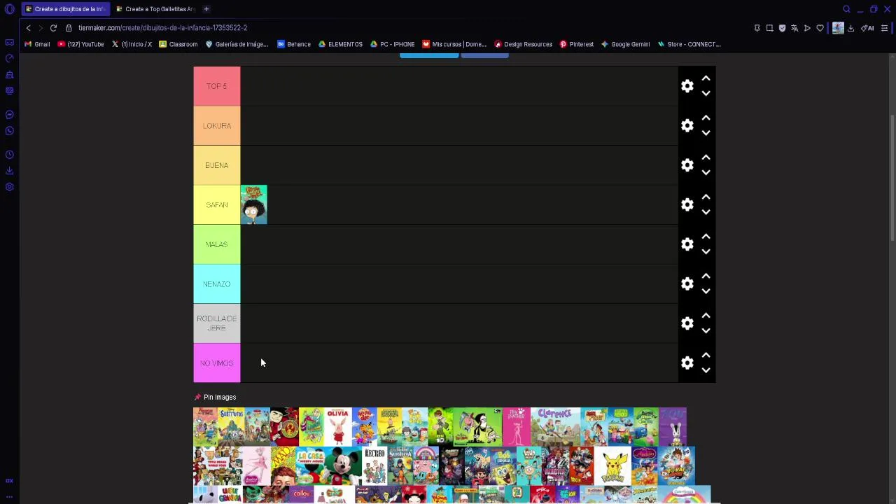
Task: Select the gray RODILLA DE JERE label
Action: click(x=217, y=323)
